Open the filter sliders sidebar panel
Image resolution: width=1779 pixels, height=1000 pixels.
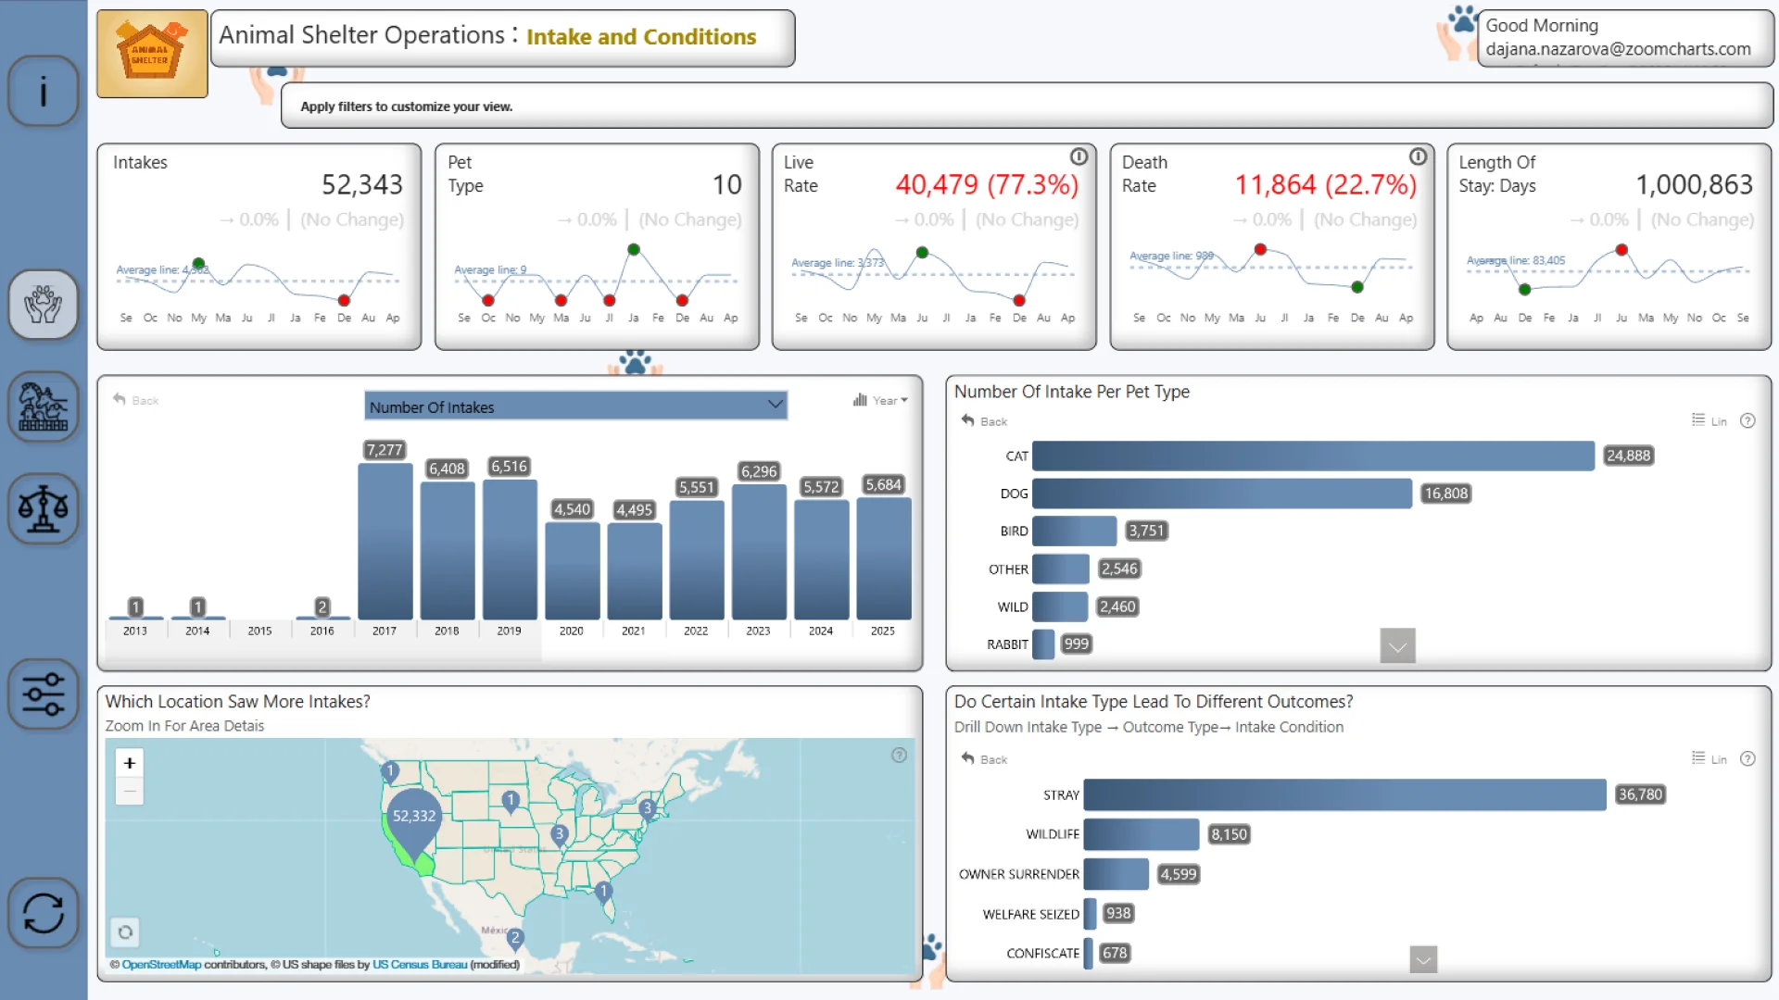point(43,694)
